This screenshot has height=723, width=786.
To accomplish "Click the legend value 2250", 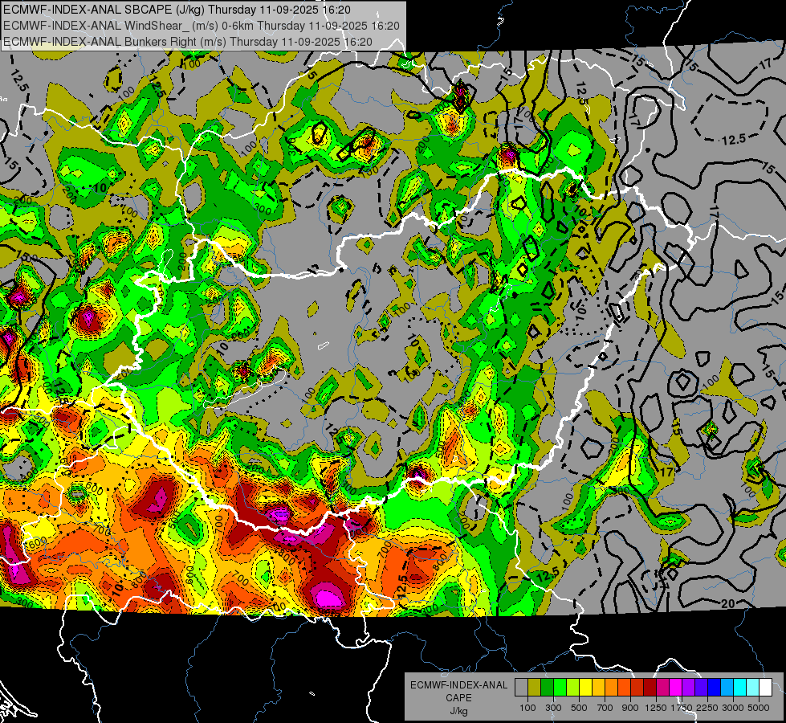I will (707, 708).
